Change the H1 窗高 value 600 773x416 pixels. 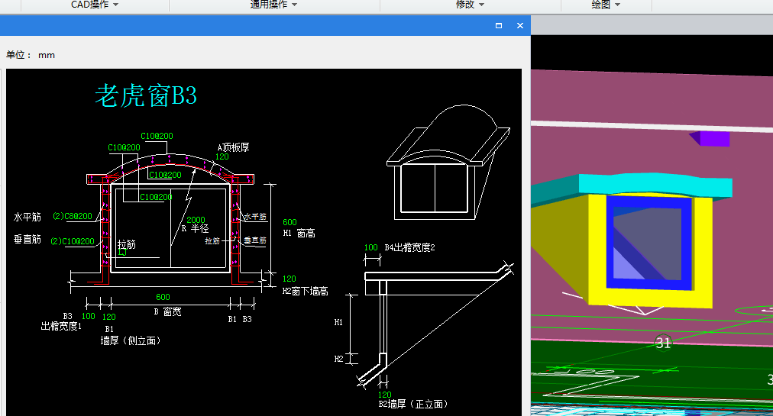[x=290, y=222]
